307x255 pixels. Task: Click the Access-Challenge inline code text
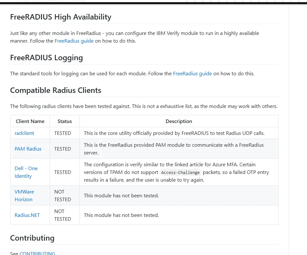[180, 172]
